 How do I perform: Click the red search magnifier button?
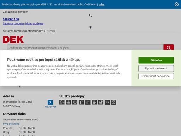pos(169,47)
